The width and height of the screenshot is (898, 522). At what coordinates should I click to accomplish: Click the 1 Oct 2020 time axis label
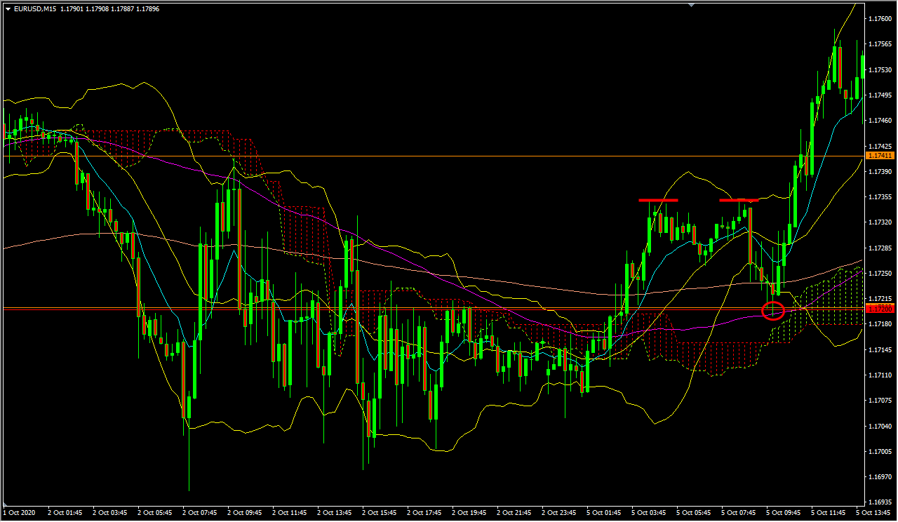pos(20,513)
